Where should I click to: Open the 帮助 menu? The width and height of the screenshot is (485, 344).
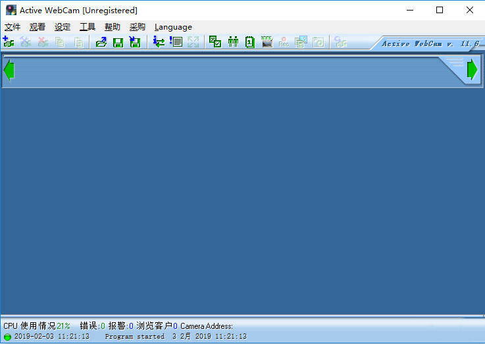(113, 27)
